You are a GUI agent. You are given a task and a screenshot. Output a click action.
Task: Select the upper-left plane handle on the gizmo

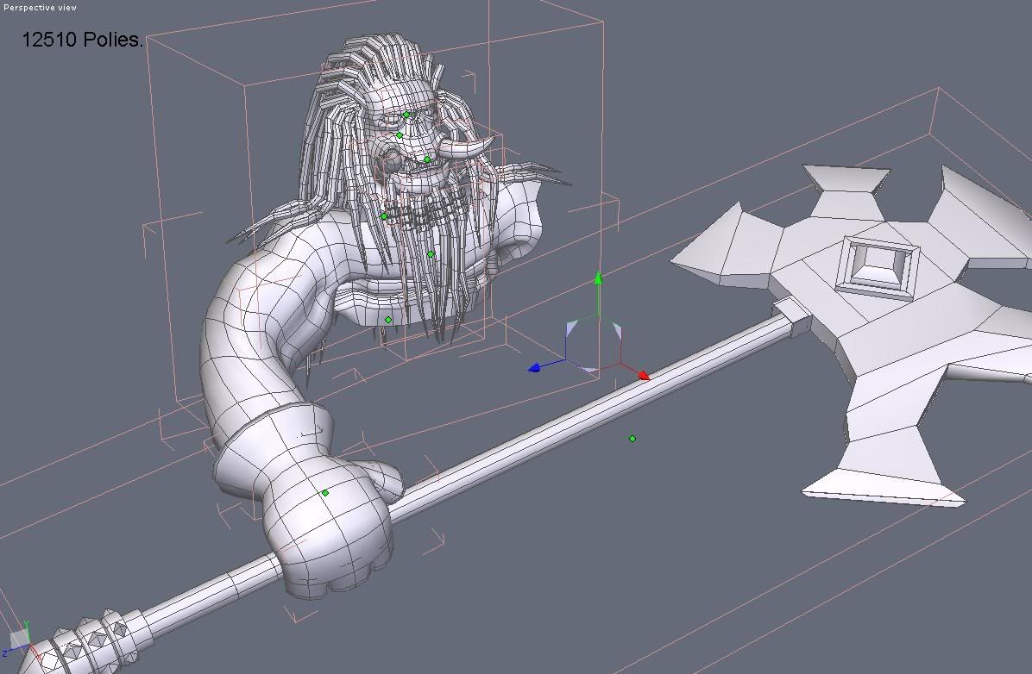pos(571,328)
